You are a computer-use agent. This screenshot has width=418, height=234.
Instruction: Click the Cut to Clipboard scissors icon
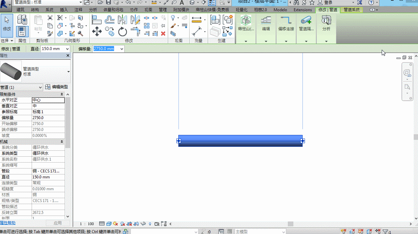click(x=50, y=18)
